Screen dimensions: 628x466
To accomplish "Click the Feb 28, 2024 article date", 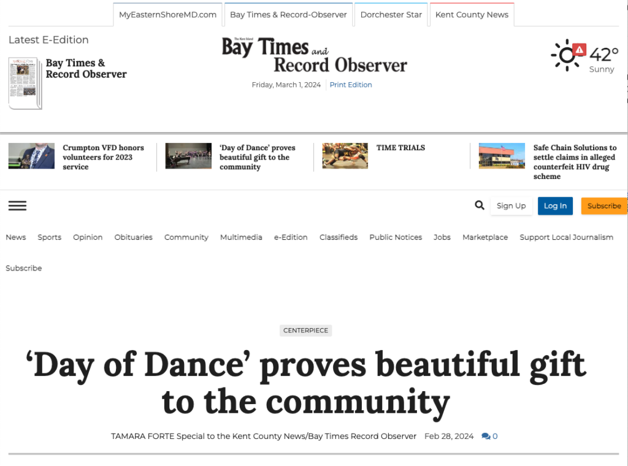I will coord(449,436).
